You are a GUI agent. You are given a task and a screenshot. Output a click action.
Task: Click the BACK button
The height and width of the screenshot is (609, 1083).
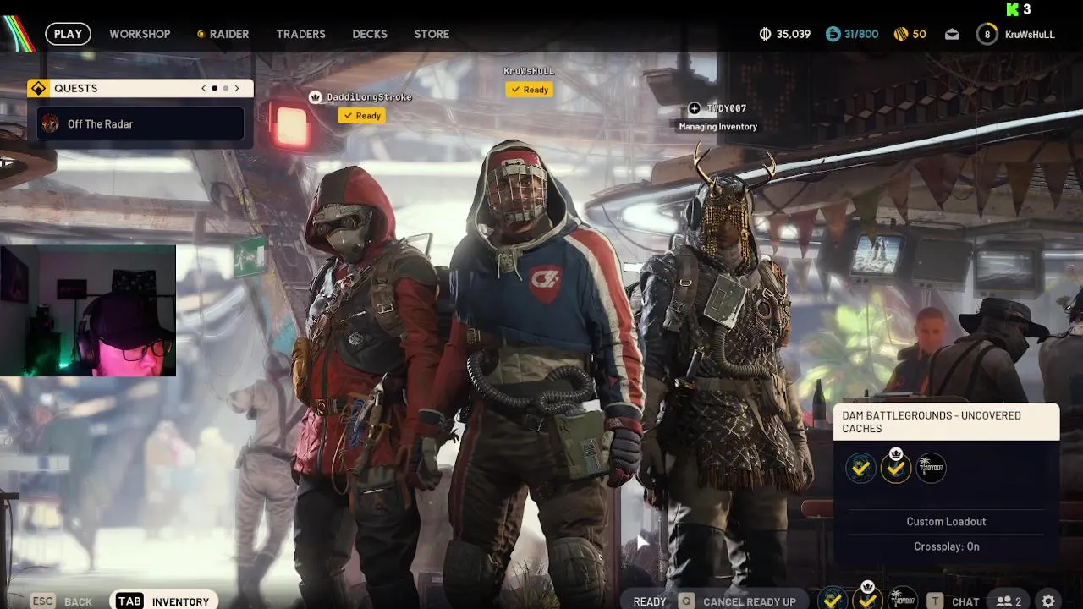coord(78,601)
